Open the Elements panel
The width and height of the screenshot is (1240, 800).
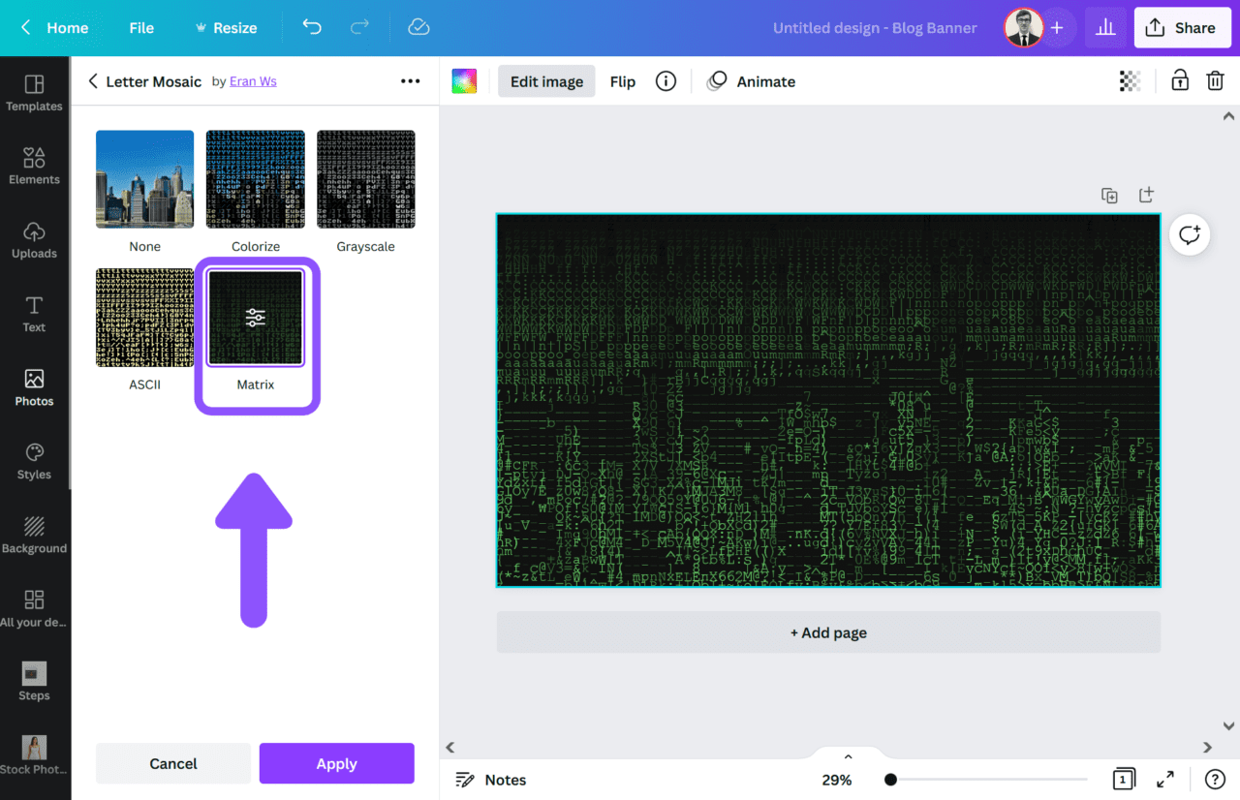(x=34, y=167)
